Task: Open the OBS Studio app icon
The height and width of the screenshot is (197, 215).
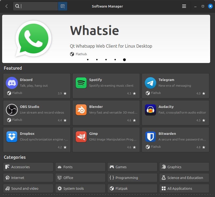Action: coord(12,110)
